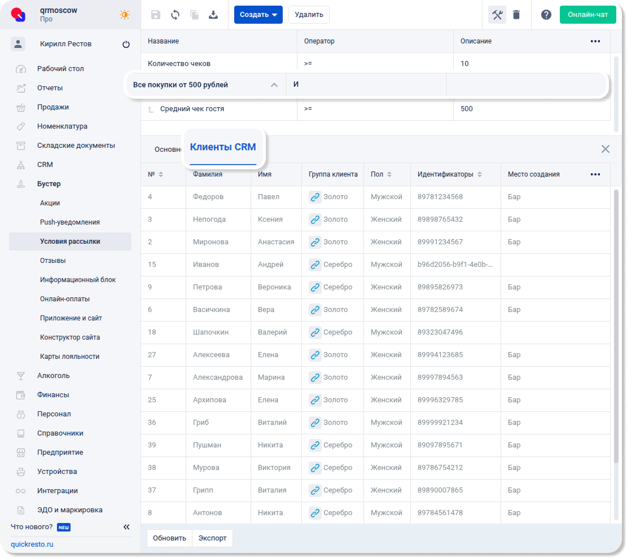Click the tools wrench-and-hammer icon
627x558 pixels.
(497, 15)
